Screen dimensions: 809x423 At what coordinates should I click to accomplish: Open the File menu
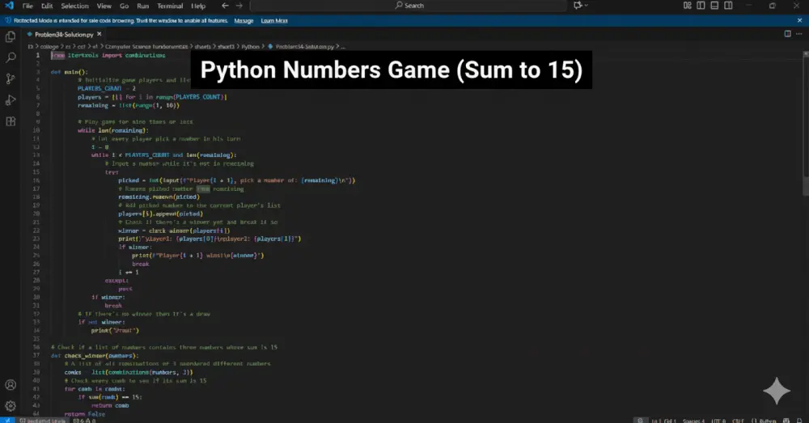pyautogui.click(x=28, y=6)
